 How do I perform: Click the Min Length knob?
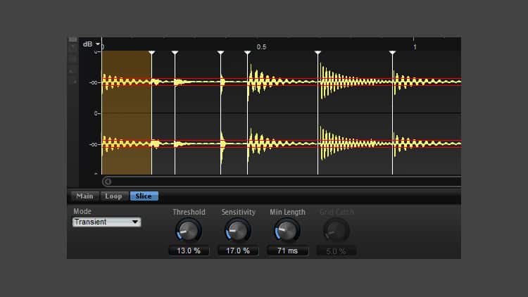(287, 231)
